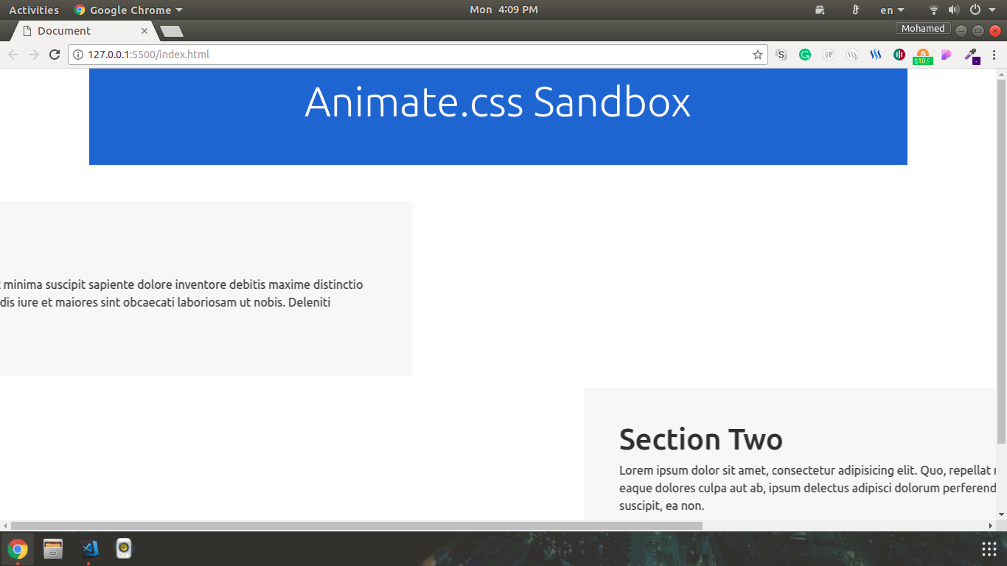Click the line starting "dis iure et maiores"
Image resolution: width=1007 pixels, height=566 pixels.
tap(165, 302)
